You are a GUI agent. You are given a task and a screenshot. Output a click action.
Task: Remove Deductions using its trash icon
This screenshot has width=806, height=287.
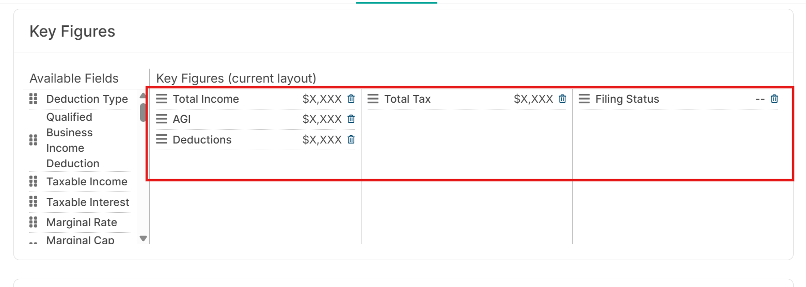coord(351,139)
